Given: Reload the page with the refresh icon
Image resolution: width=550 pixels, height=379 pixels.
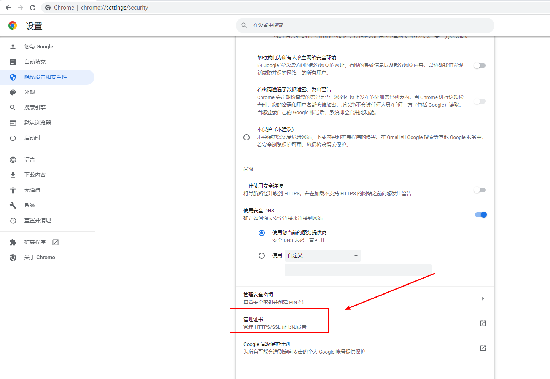Looking at the screenshot, I should [x=33, y=8].
